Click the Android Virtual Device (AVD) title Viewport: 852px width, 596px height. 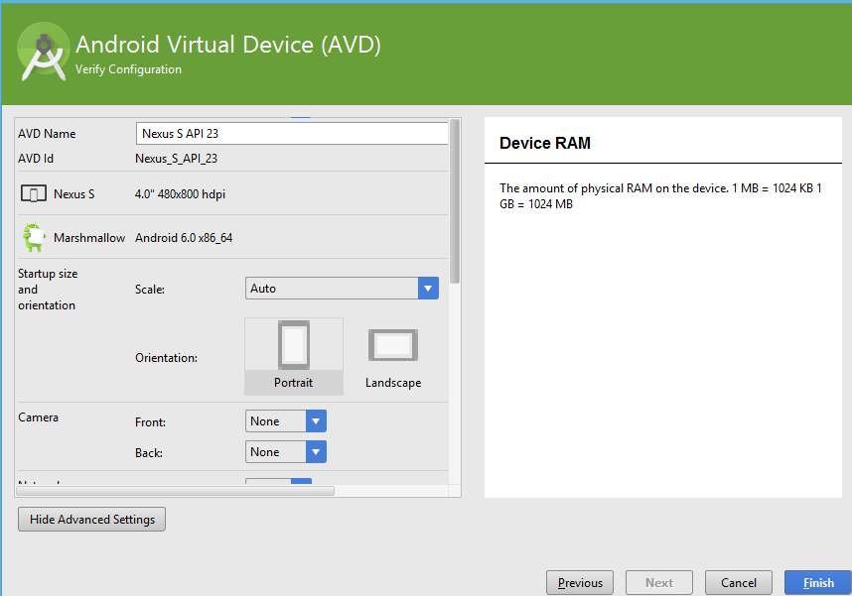[228, 45]
